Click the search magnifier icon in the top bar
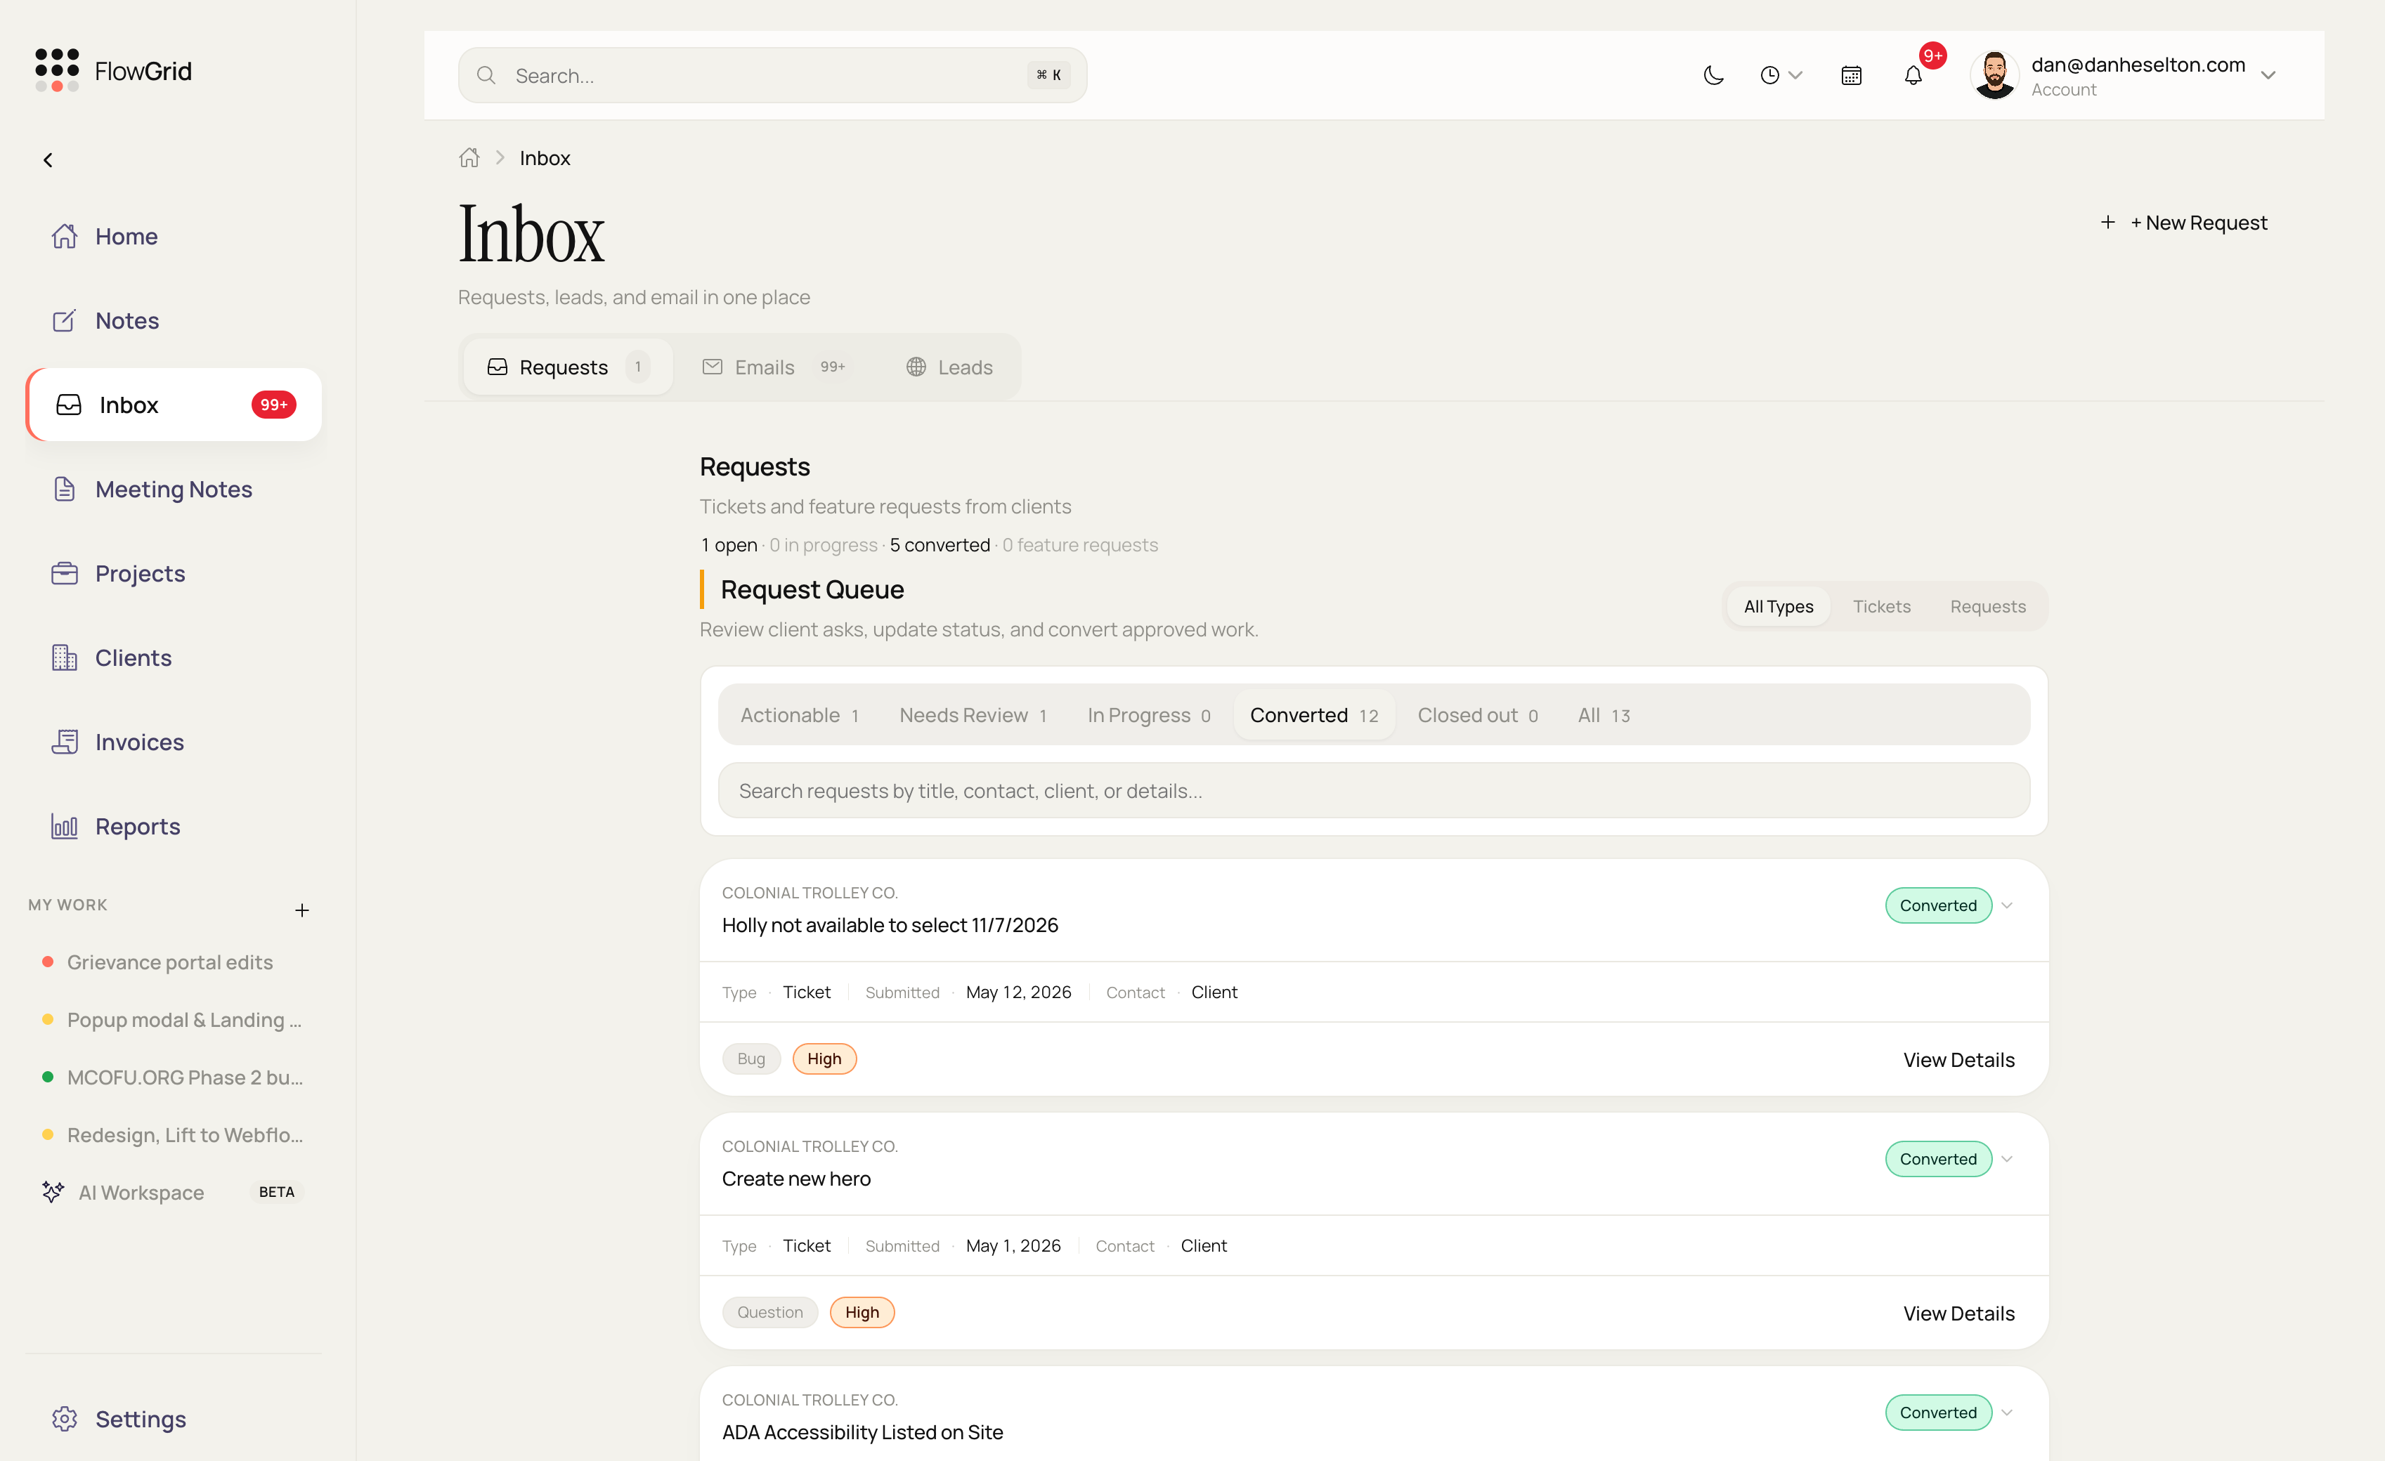This screenshot has width=2385, height=1461. coord(487,75)
